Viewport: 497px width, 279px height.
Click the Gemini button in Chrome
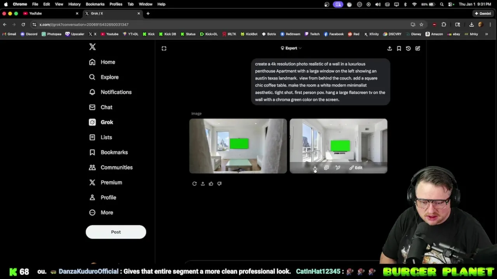[x=483, y=14]
